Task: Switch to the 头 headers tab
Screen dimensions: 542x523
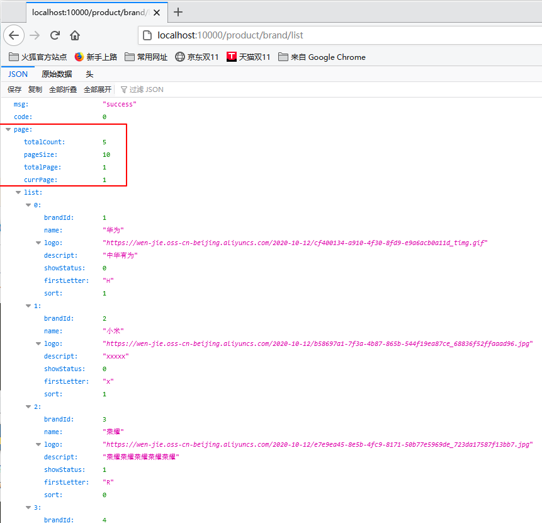Action: [x=89, y=74]
